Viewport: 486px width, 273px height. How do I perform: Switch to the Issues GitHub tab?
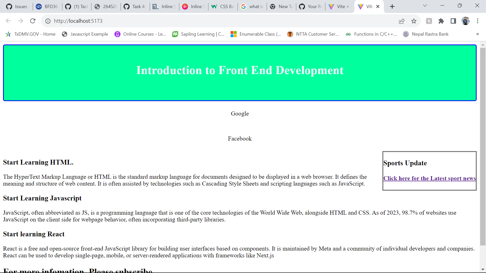[18, 7]
